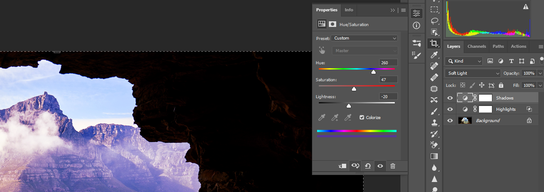The width and height of the screenshot is (544, 192).
Task: Open the Fill dropdown arrow
Action: pyautogui.click(x=540, y=86)
